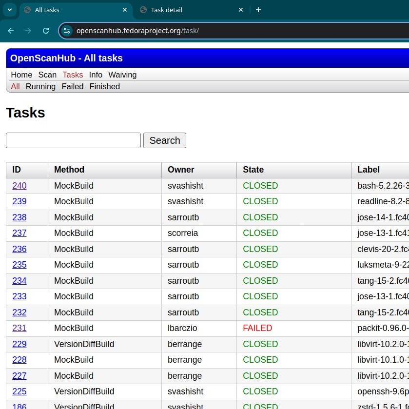Click the Search button
The width and height of the screenshot is (409, 409).
(x=165, y=140)
